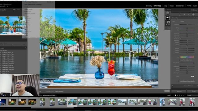Collapse the Navigator panel header
Screen dimensions: 198x111
pos(3,10)
